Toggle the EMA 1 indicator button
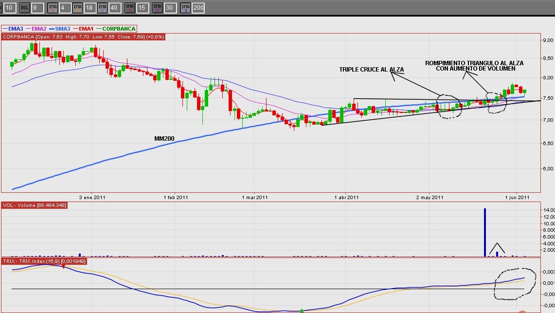Image resolution: width=555 pixels, height=313 pixels. tap(53, 8)
